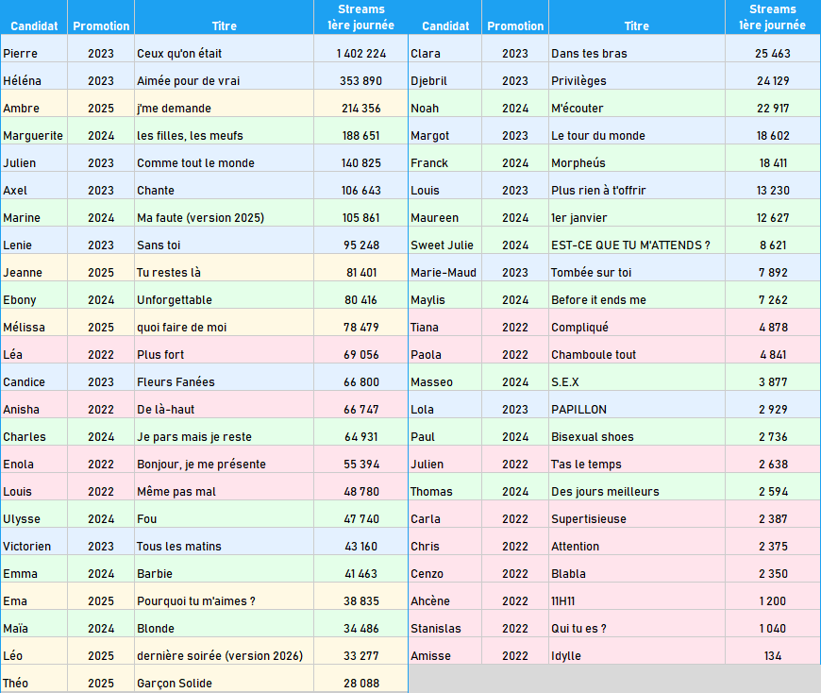Click candidate Anisha
This screenshot has height=693, width=821.
coord(34,404)
